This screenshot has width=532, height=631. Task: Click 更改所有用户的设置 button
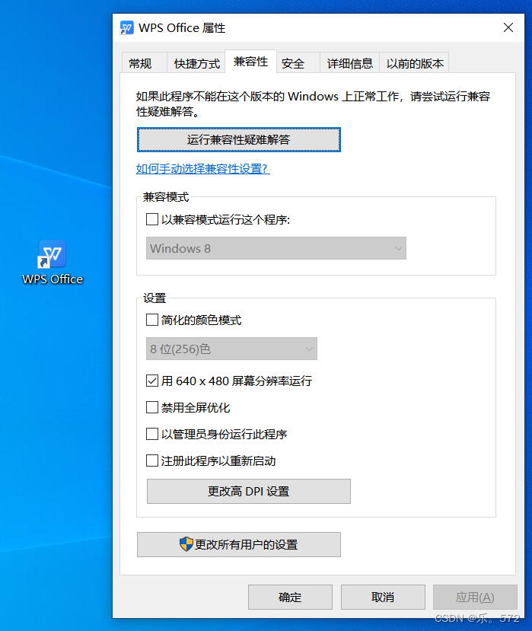[x=239, y=544]
